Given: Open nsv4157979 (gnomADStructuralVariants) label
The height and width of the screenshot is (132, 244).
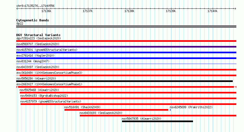Looking at the screenshot, I should point(51,101).
